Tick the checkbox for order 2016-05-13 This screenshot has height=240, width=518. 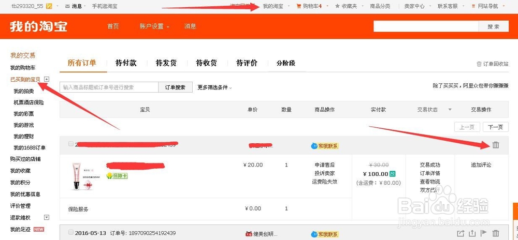70,232
